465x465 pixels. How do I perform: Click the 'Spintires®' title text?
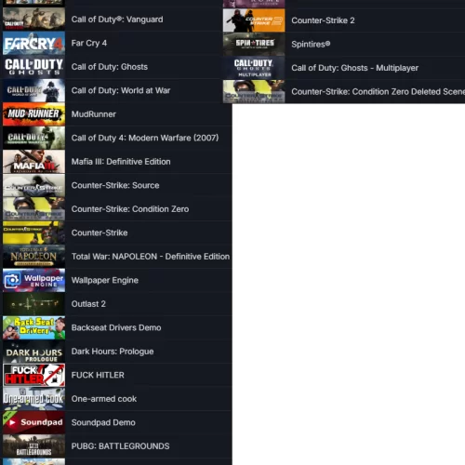pyautogui.click(x=311, y=44)
